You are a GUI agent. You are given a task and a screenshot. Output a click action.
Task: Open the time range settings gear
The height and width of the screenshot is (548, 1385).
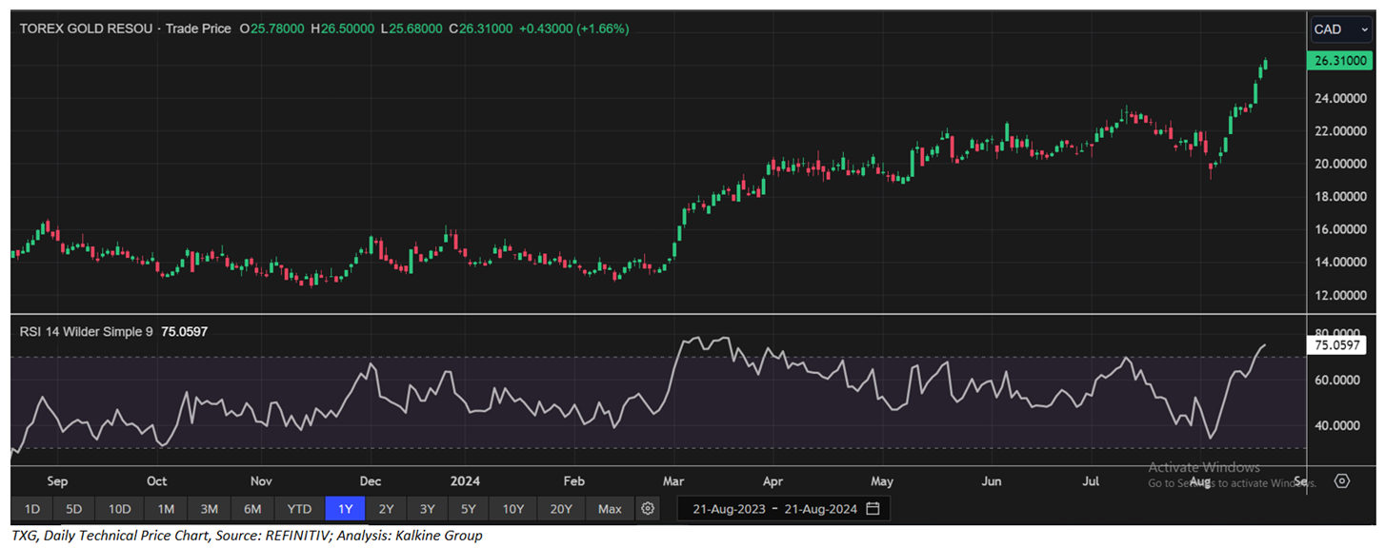click(x=648, y=509)
